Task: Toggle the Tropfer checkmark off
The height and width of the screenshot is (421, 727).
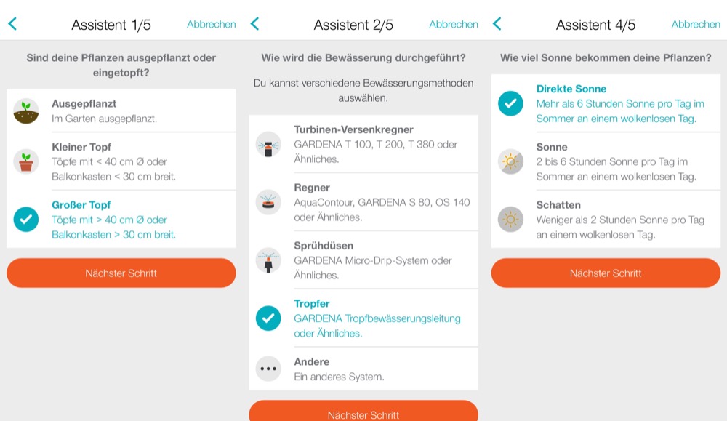Action: click(268, 318)
